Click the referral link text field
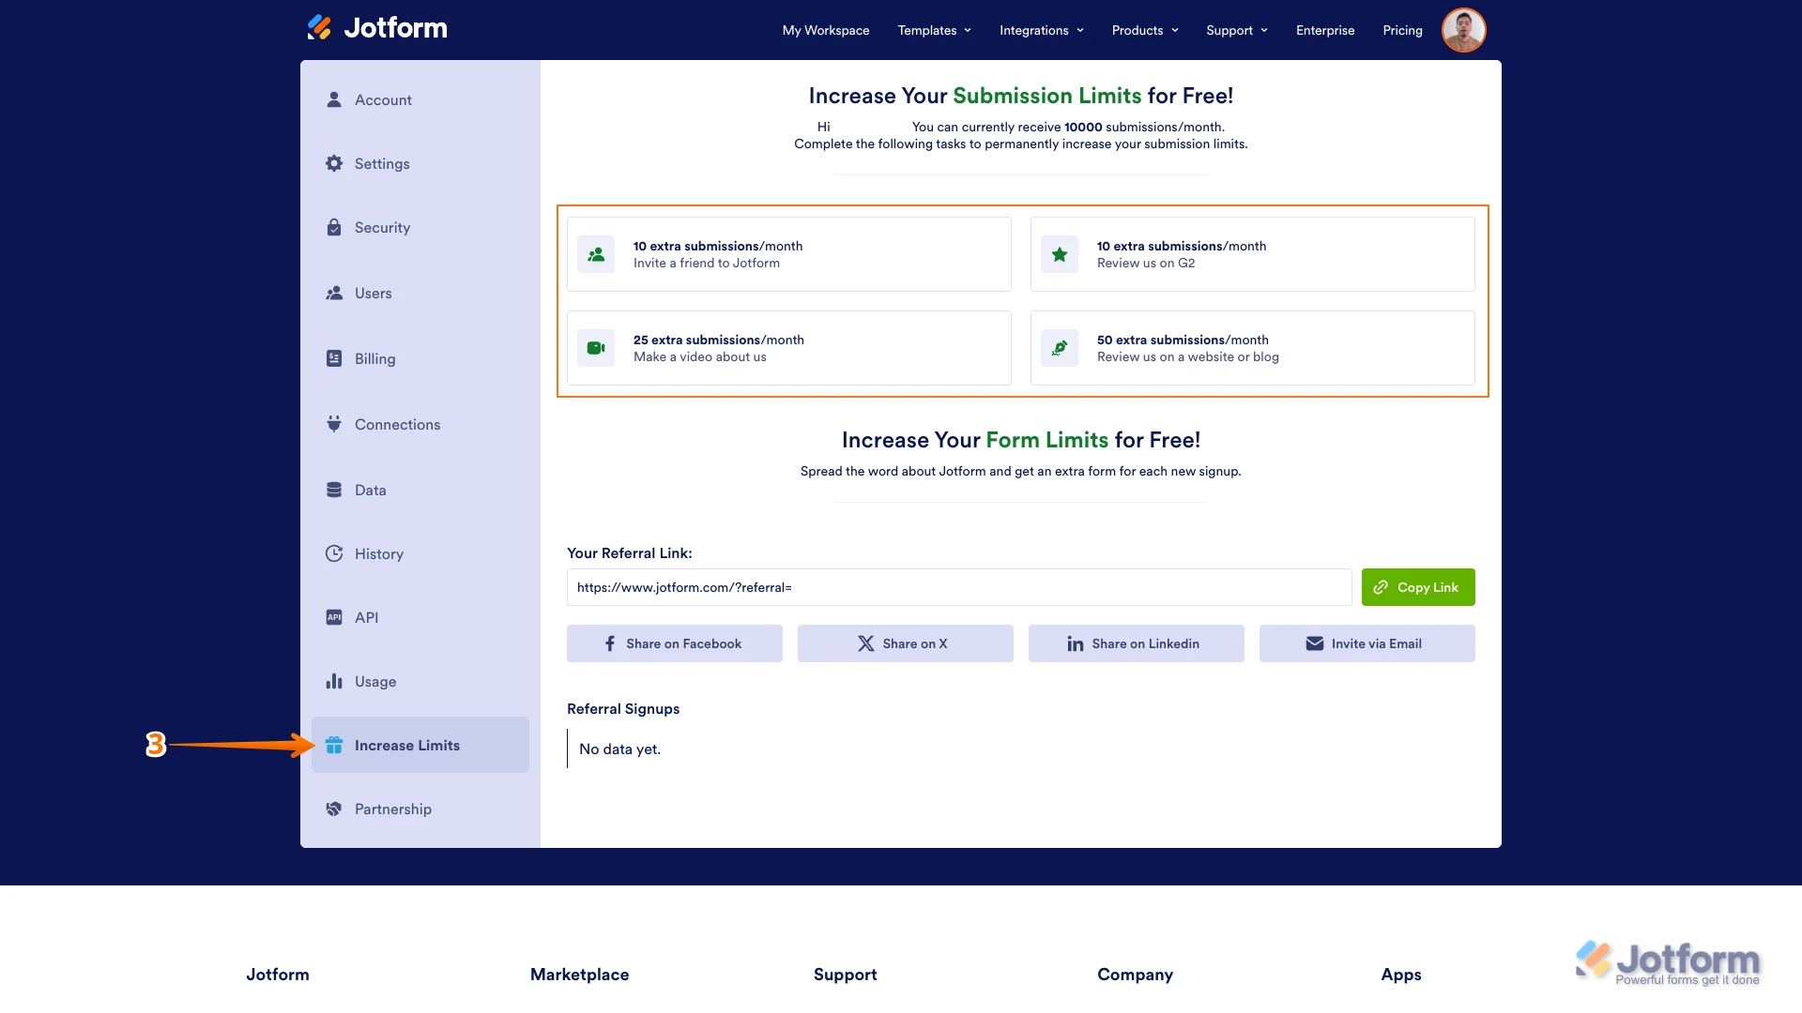This screenshot has width=1802, height=1013. pos(959,587)
